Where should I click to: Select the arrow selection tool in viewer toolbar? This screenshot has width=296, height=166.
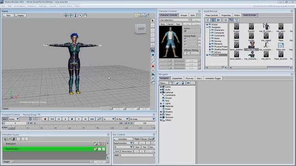coord(153,20)
